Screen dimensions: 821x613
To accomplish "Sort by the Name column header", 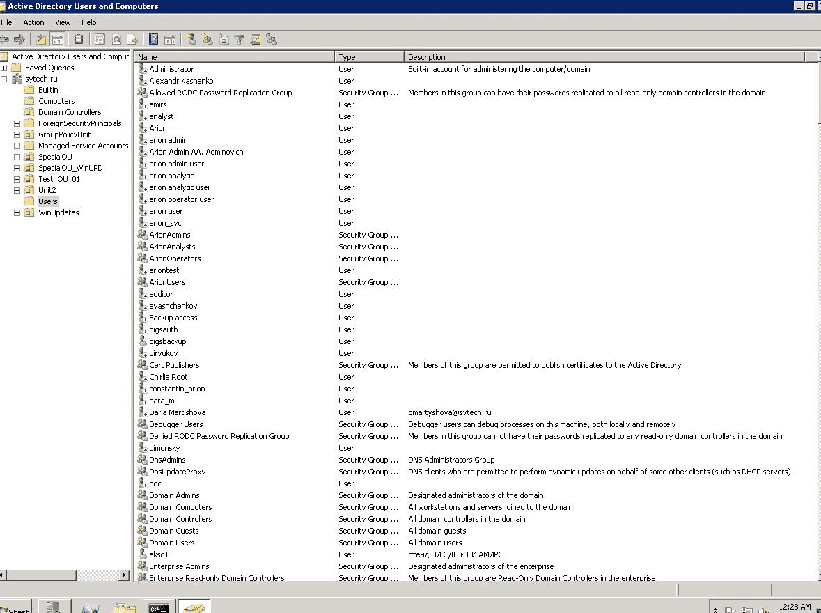I will pyautogui.click(x=235, y=56).
